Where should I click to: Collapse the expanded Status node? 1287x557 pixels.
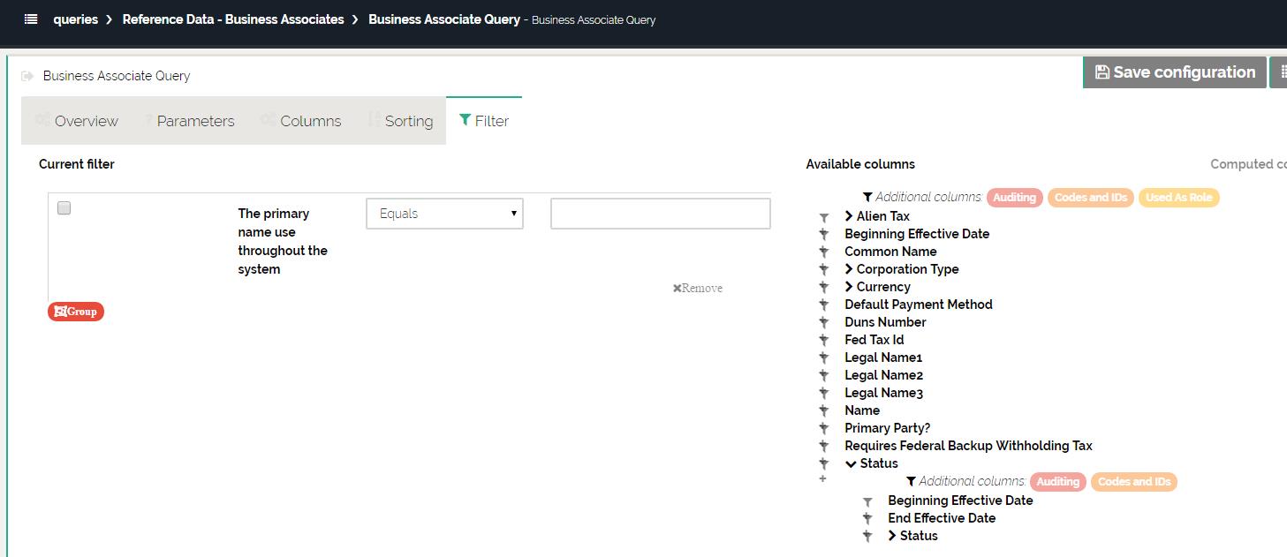coord(851,463)
